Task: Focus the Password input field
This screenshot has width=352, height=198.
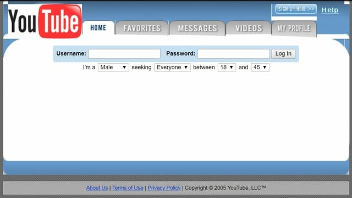Action: pos(233,54)
